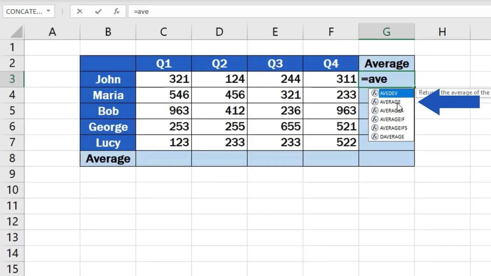Click the fx icon beside AVERAGEIF

tap(375, 119)
